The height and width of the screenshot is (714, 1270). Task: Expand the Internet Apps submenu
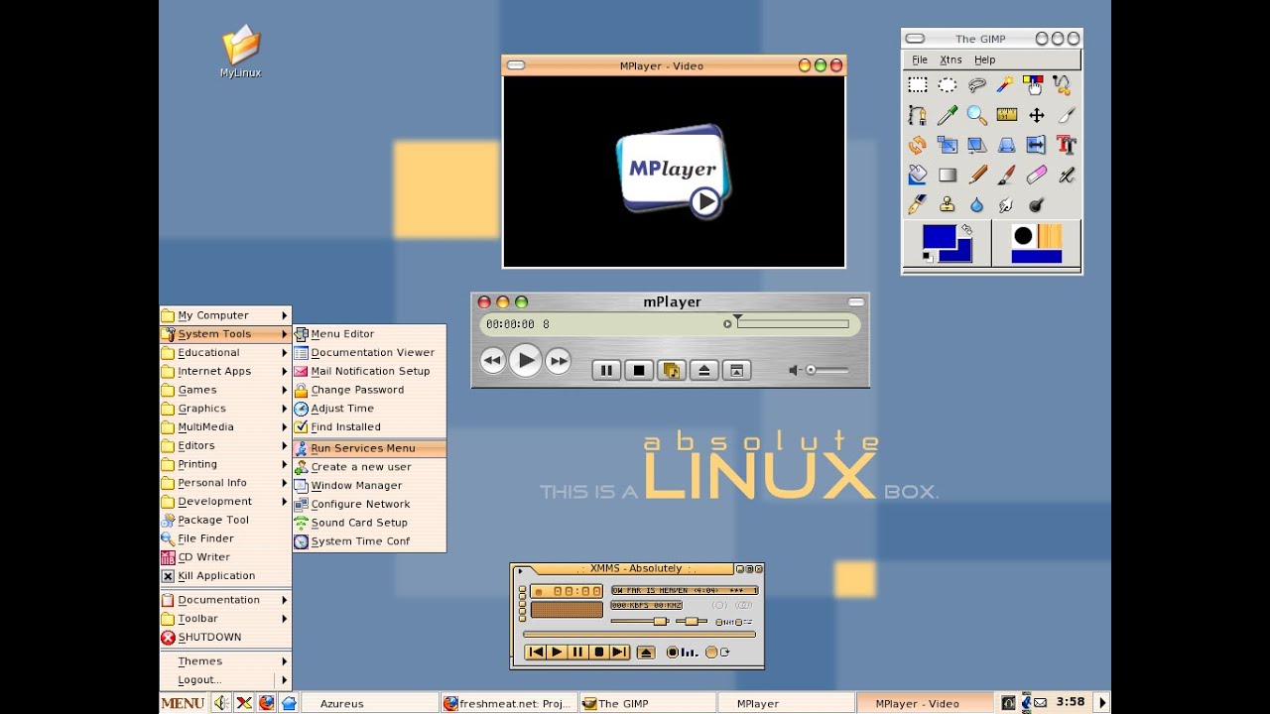225,371
